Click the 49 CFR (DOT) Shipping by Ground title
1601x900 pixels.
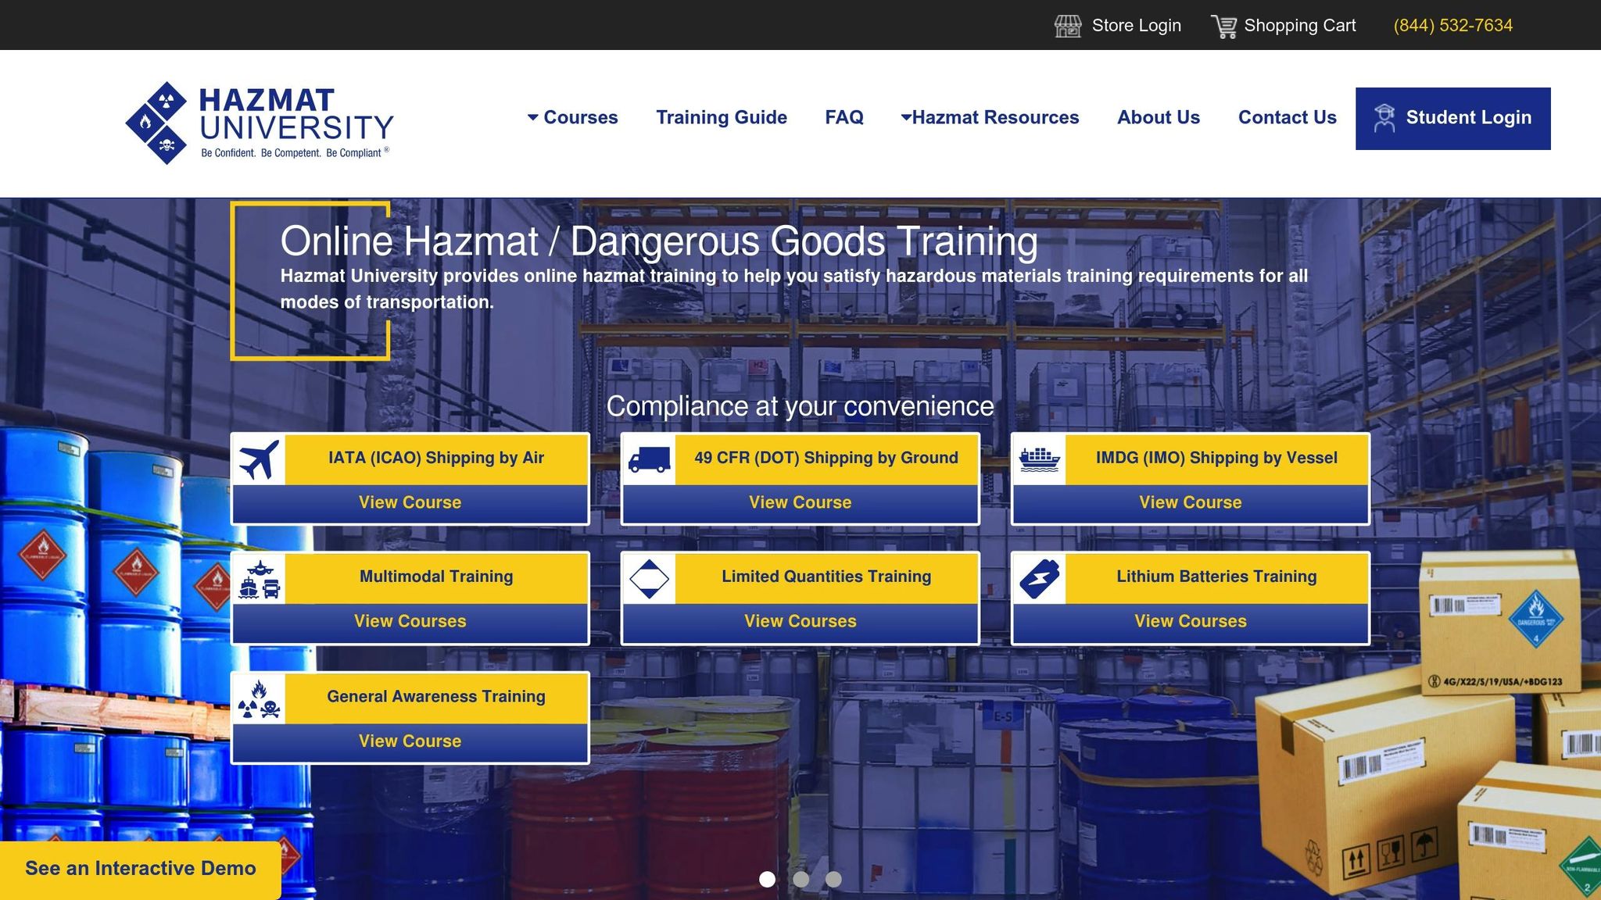click(826, 459)
